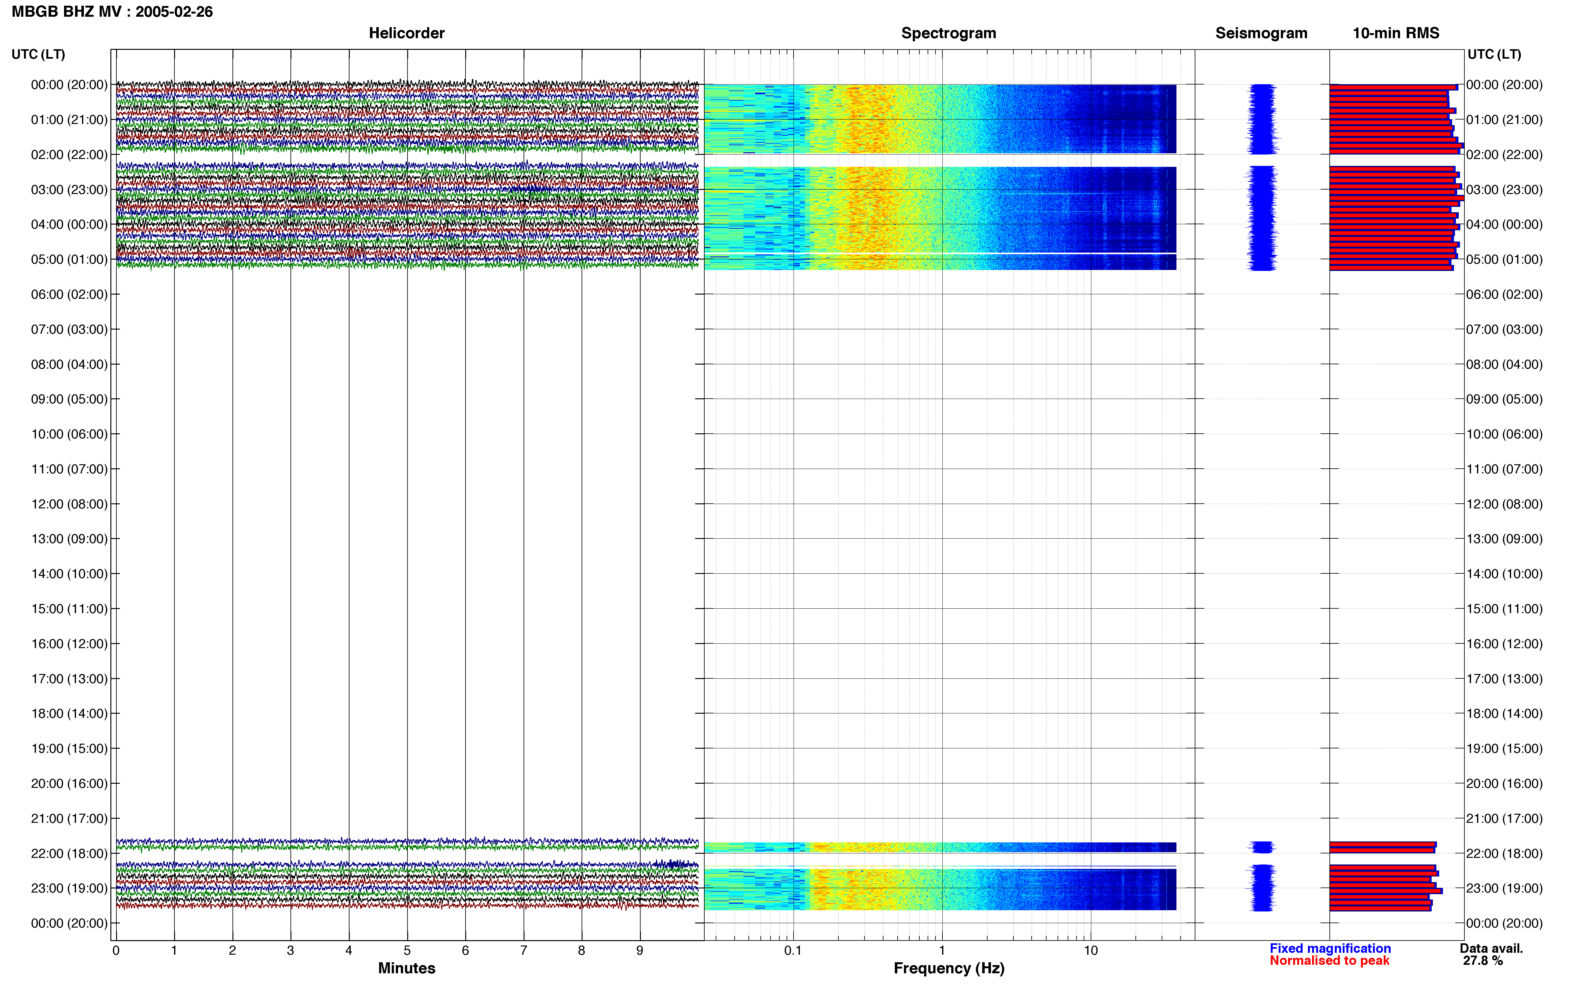Click the blue seismogram trace near 04:00
This screenshot has height=990, width=1583.
[1262, 218]
